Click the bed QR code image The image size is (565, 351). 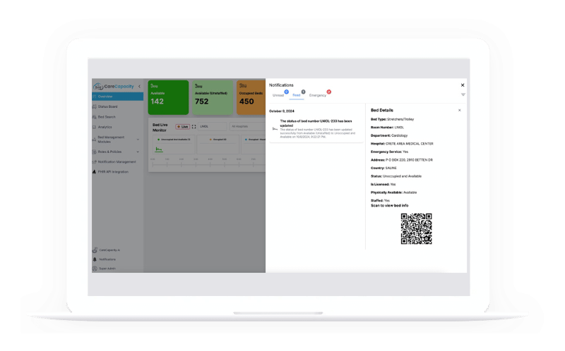416,228
